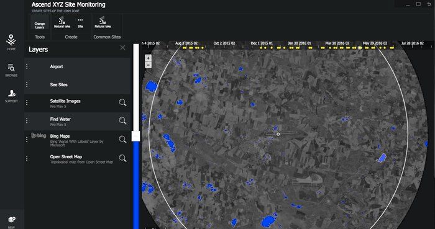
Task: Click the airport center marker on the map
Action: point(278,134)
